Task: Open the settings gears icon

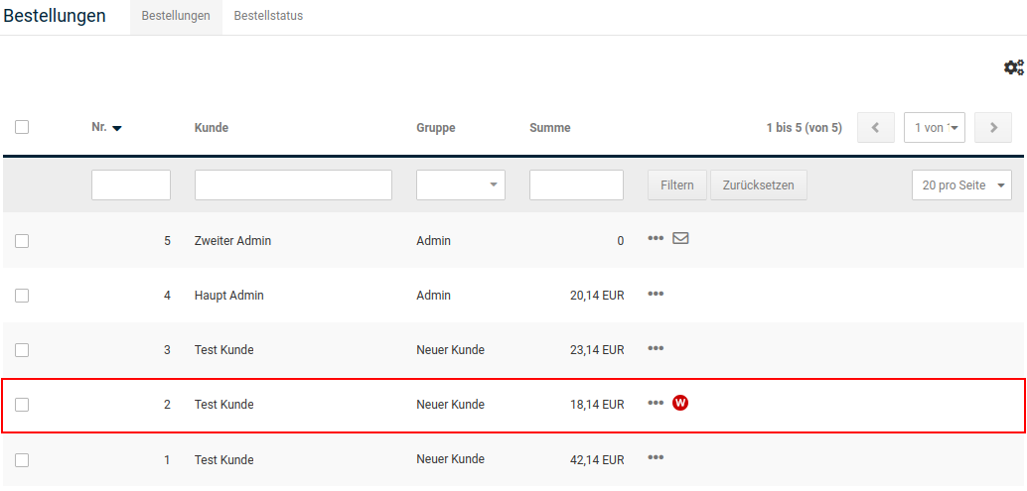Action: 1013,67
